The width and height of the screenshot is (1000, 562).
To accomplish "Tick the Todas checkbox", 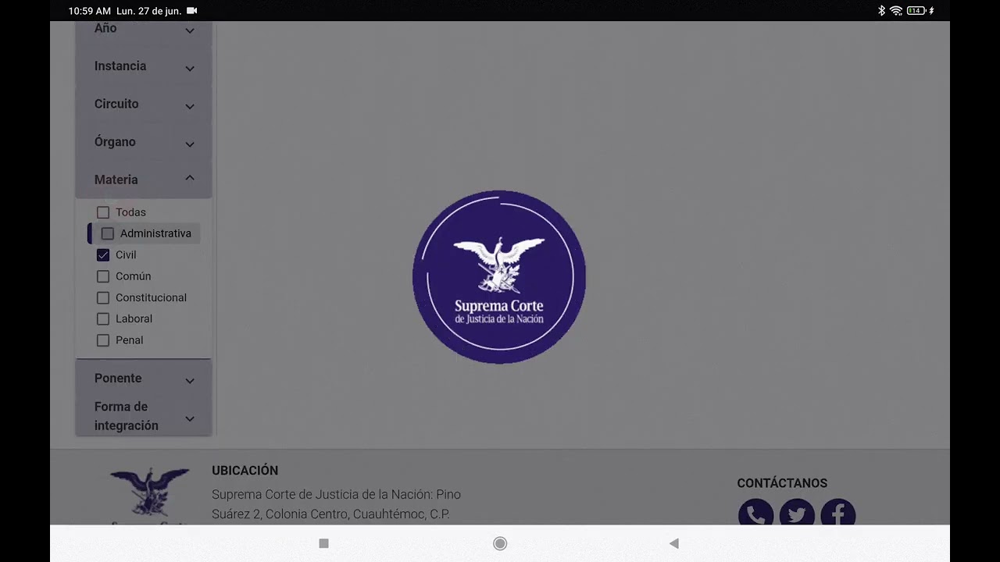I will [103, 212].
